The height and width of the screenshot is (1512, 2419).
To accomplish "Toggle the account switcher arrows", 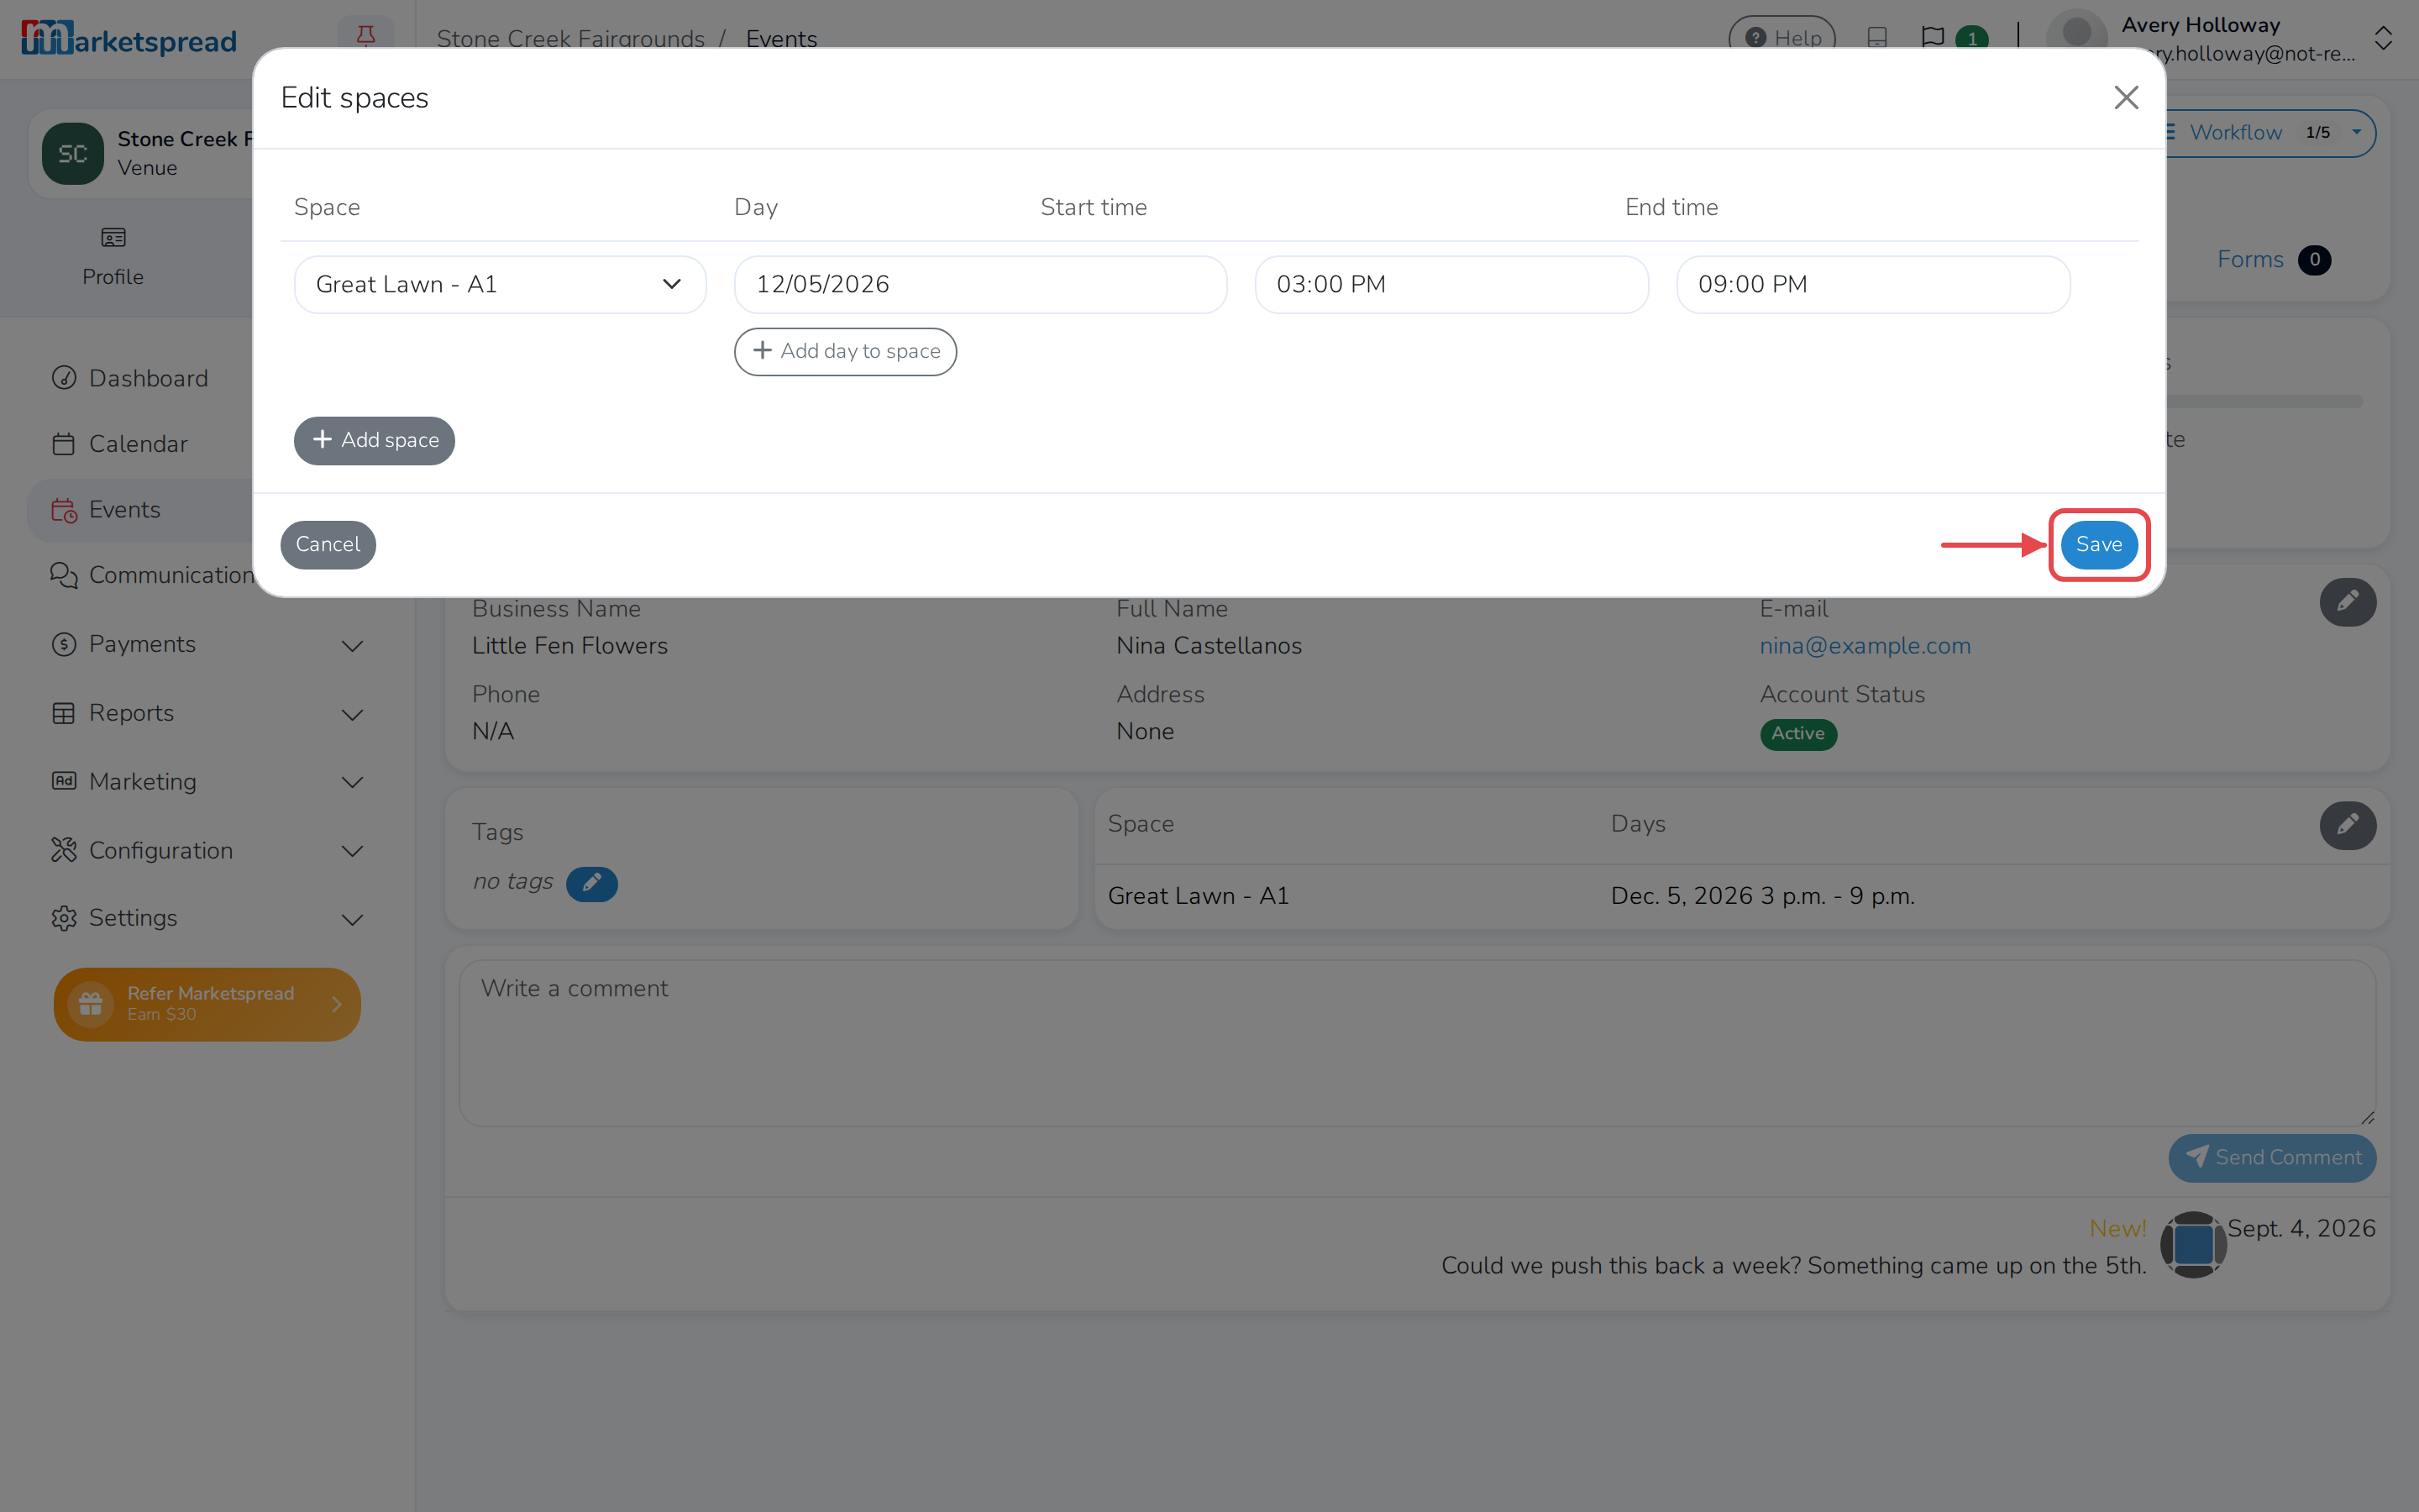I will 2383,38.
